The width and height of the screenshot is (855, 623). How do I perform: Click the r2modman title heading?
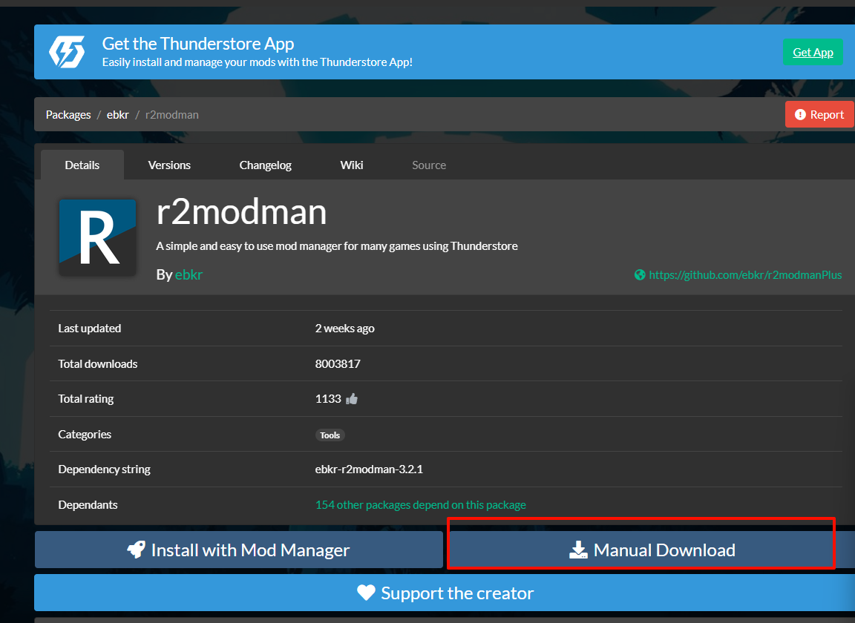coord(241,211)
